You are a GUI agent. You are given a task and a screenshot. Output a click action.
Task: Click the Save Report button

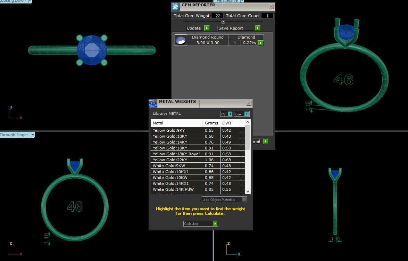[x=236, y=28]
